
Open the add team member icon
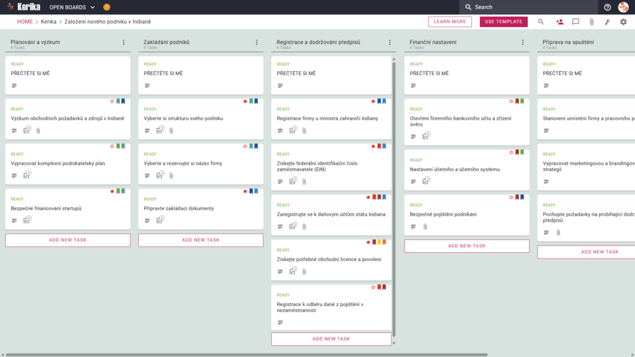click(x=560, y=22)
